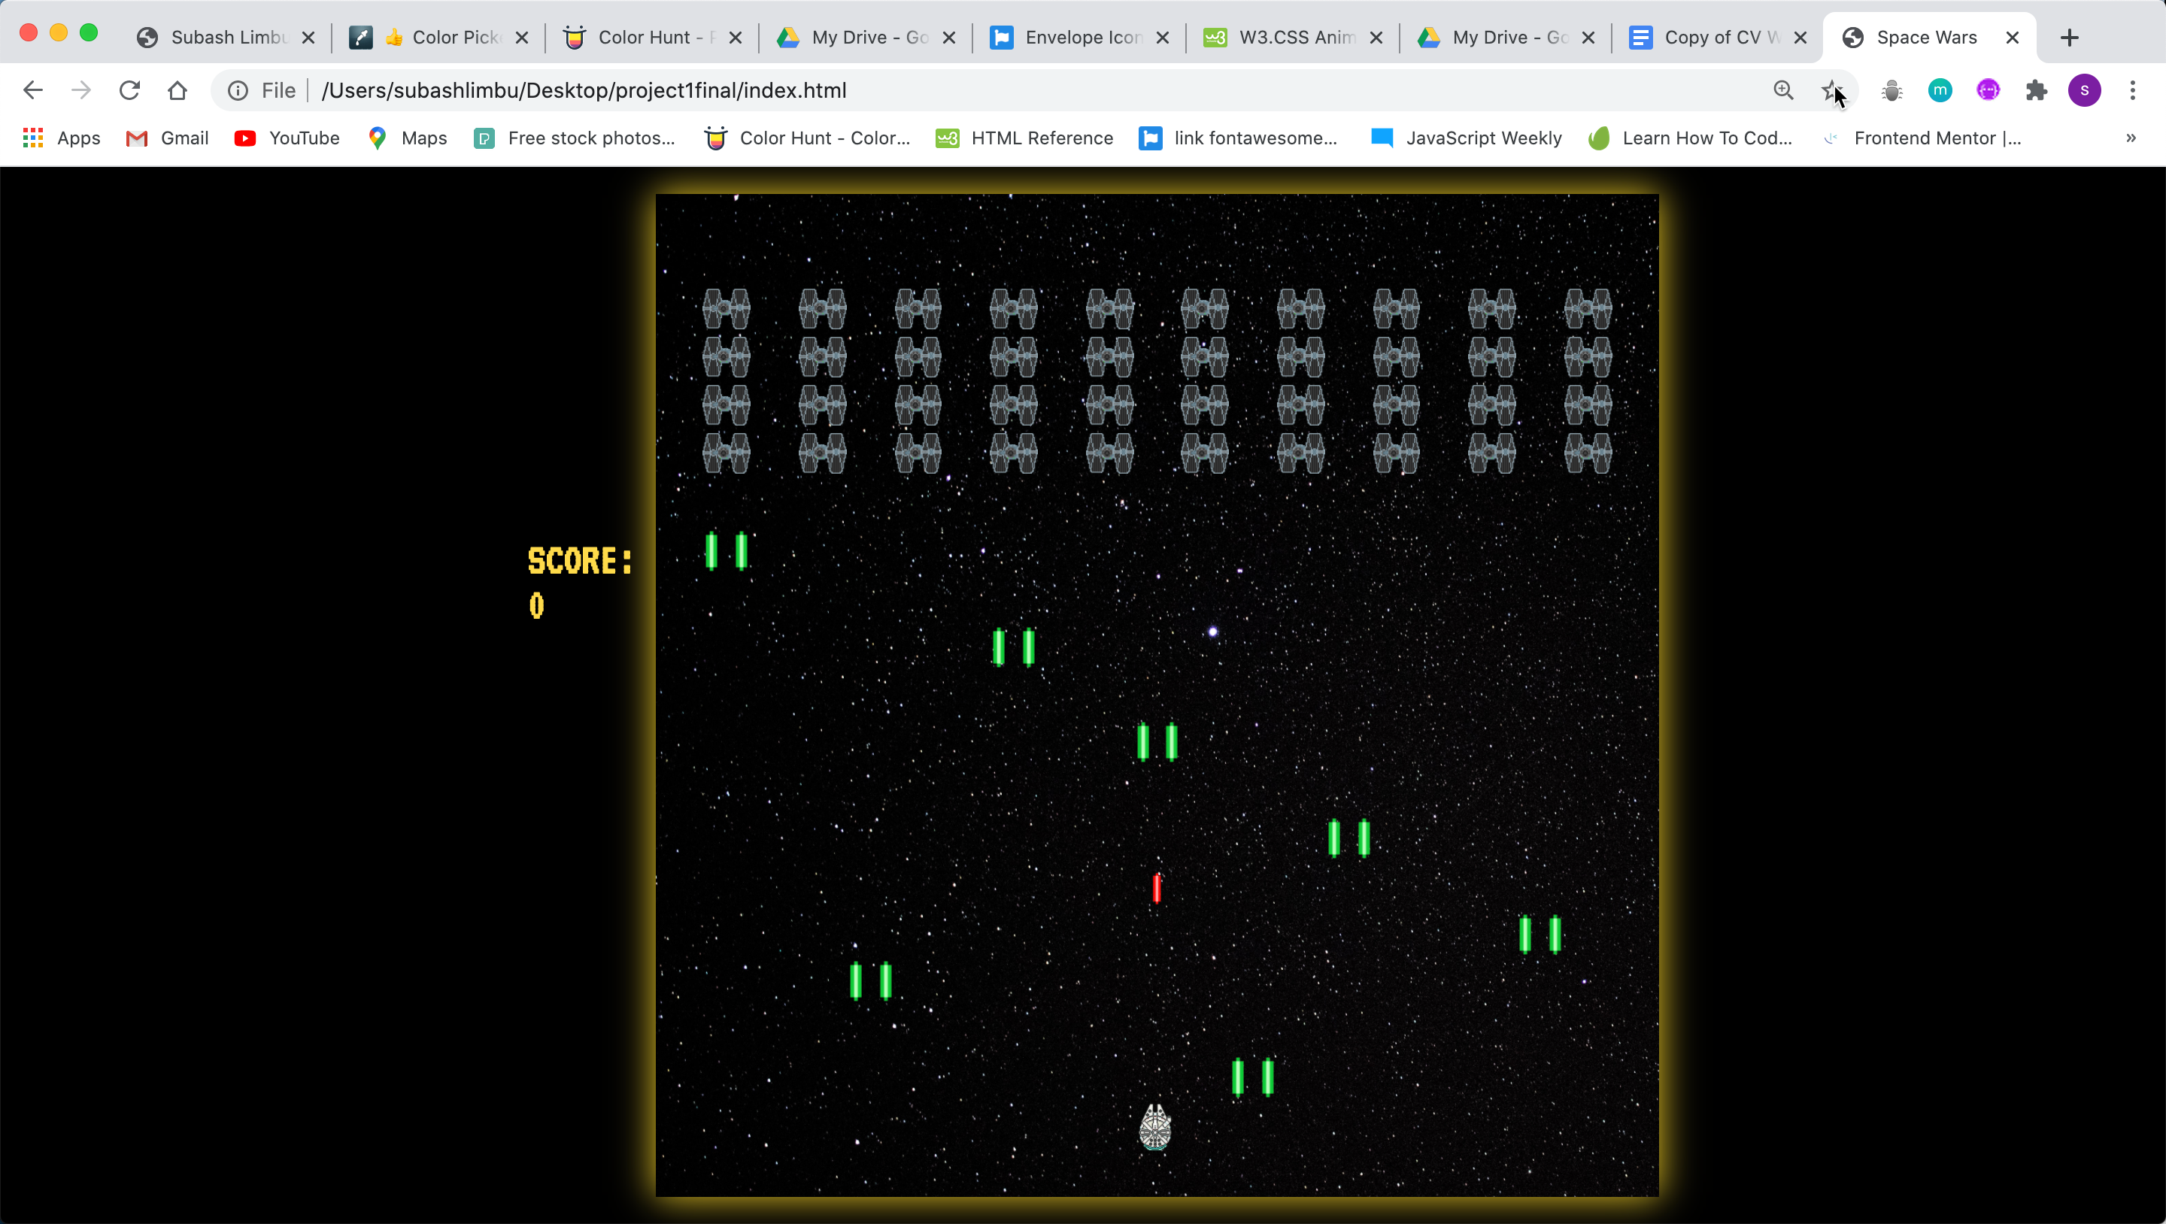Image resolution: width=2166 pixels, height=1224 pixels.
Task: Click the top-left TIE fighter enemy
Action: click(727, 308)
